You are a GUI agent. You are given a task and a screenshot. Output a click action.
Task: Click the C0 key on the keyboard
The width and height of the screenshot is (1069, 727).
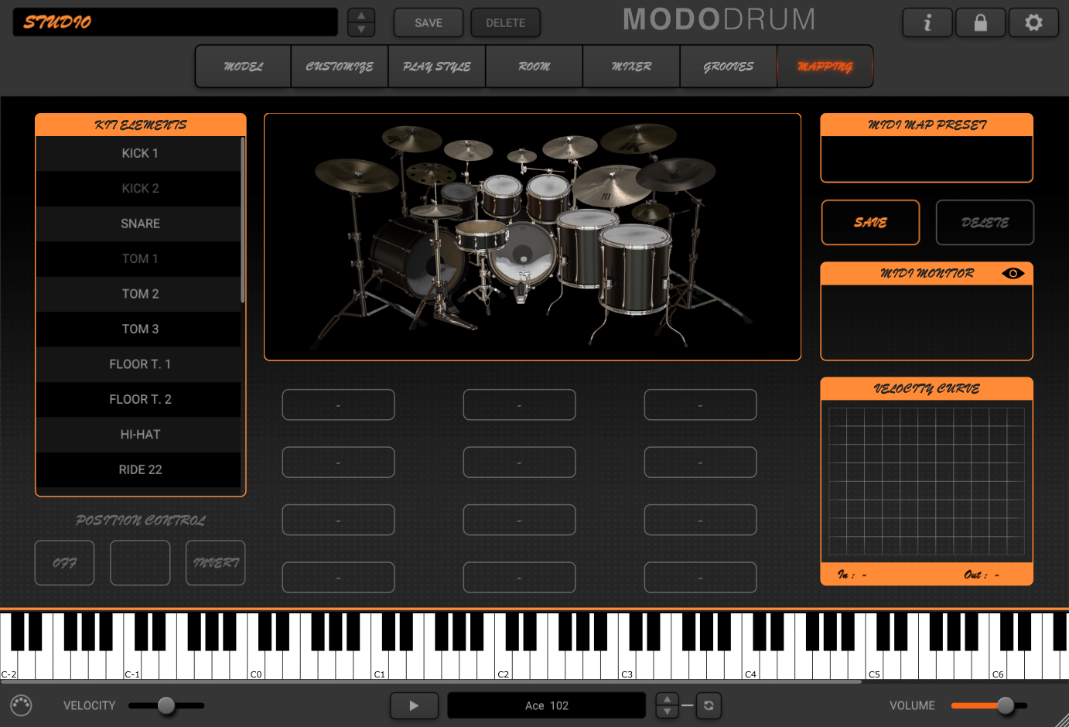[256, 665]
